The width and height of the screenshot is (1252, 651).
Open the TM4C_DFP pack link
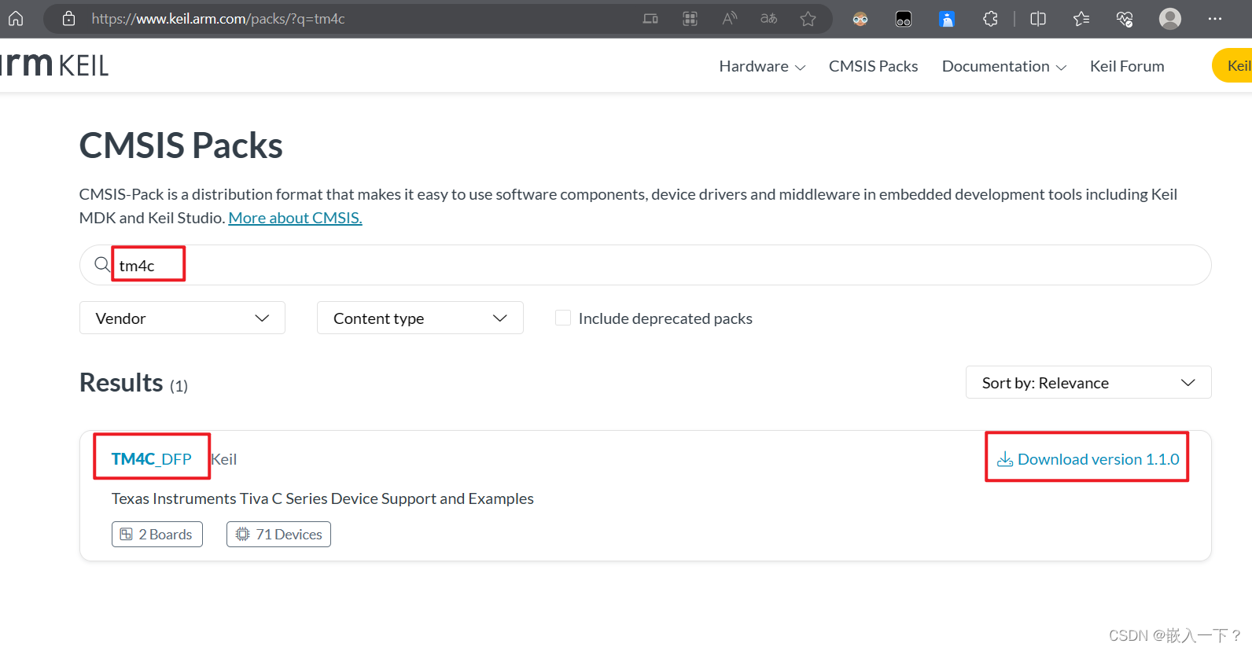pos(152,459)
